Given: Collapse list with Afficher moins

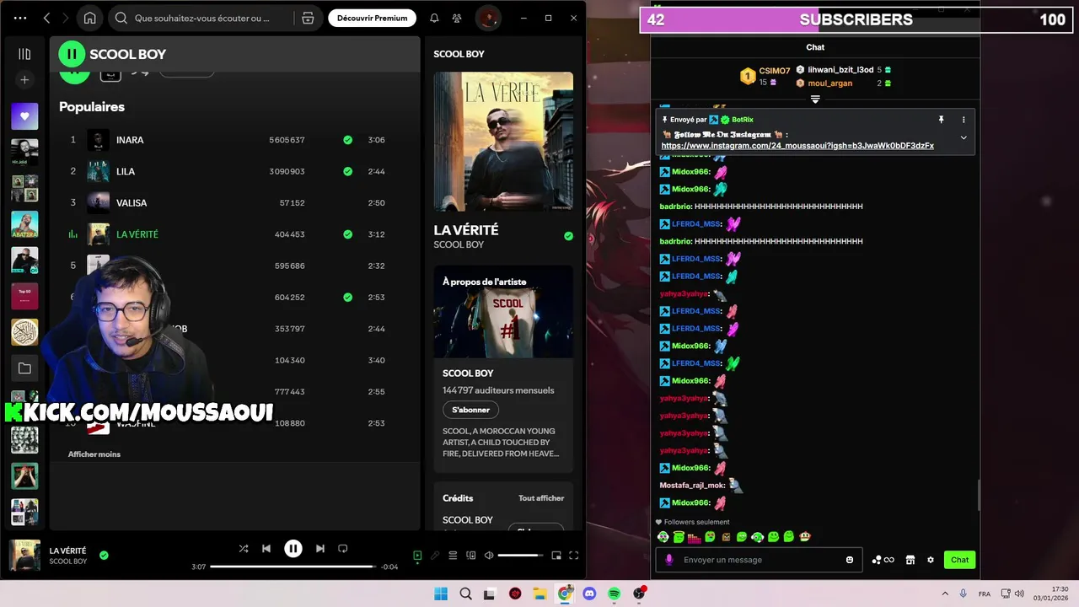Looking at the screenshot, I should pos(94,454).
